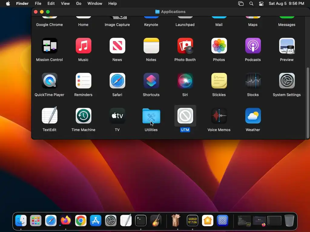Select the Reminders app icon
The image size is (310, 232).
click(84, 81)
